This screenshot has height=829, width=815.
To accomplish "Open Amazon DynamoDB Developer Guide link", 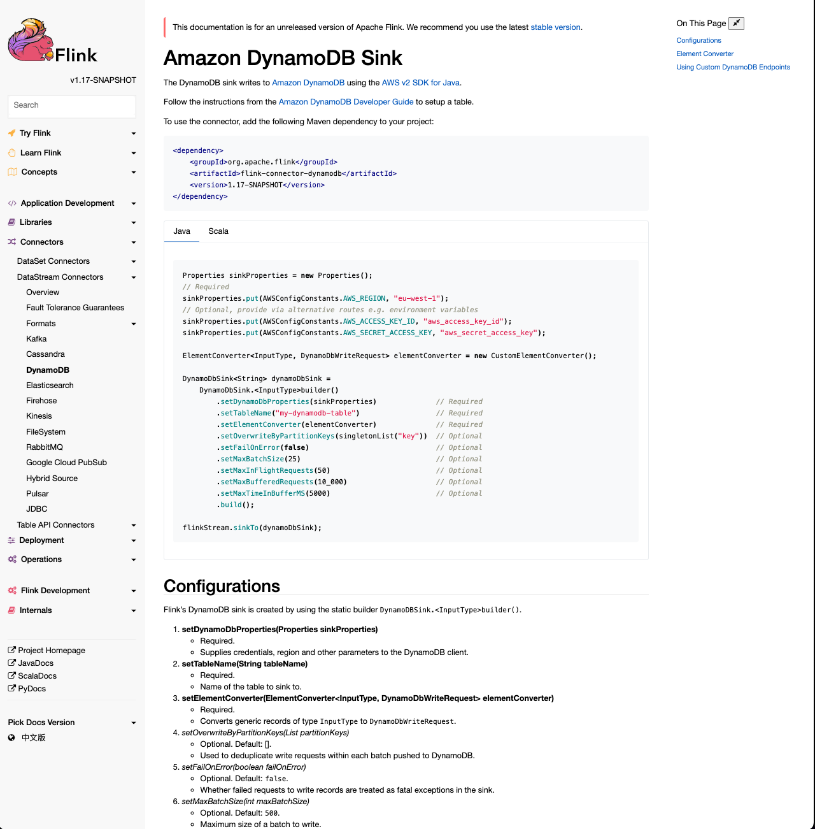I will tap(346, 102).
